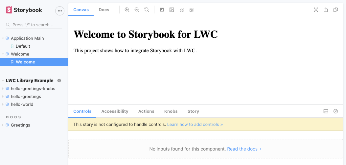Image resolution: width=346 pixels, height=165 pixels.
Task: Click the search magnifier icon
Action: click(8, 25)
